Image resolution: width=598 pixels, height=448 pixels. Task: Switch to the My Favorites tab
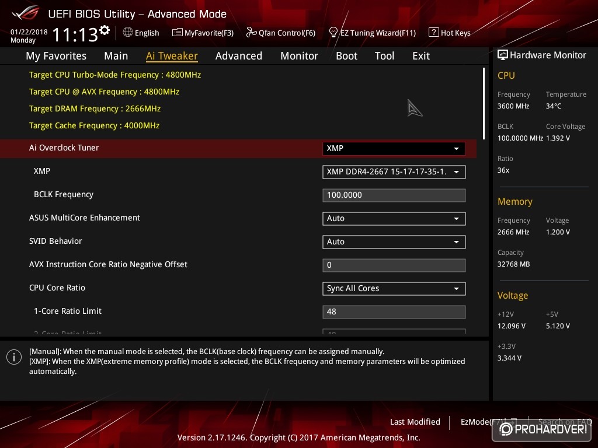56,56
